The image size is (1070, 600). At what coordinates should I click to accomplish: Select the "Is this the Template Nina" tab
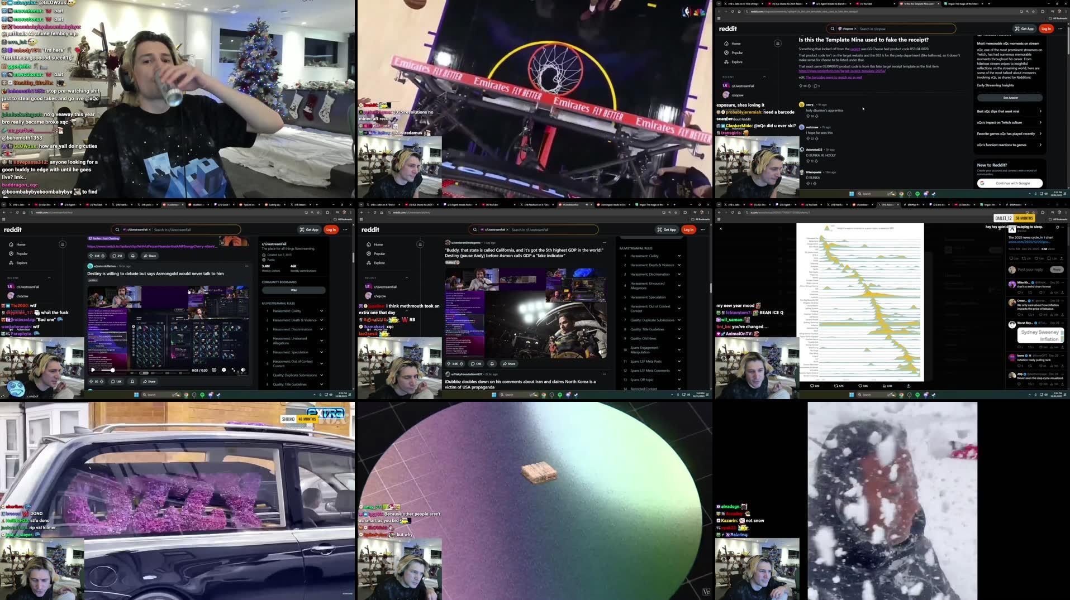coord(919,4)
